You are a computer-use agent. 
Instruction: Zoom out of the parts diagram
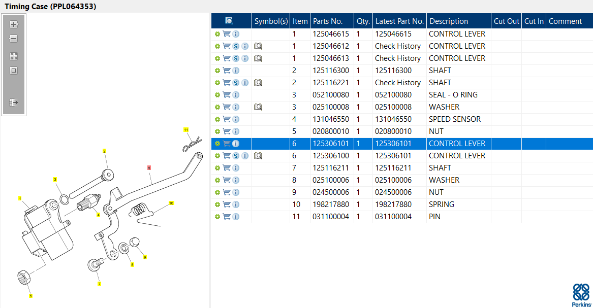click(x=14, y=39)
